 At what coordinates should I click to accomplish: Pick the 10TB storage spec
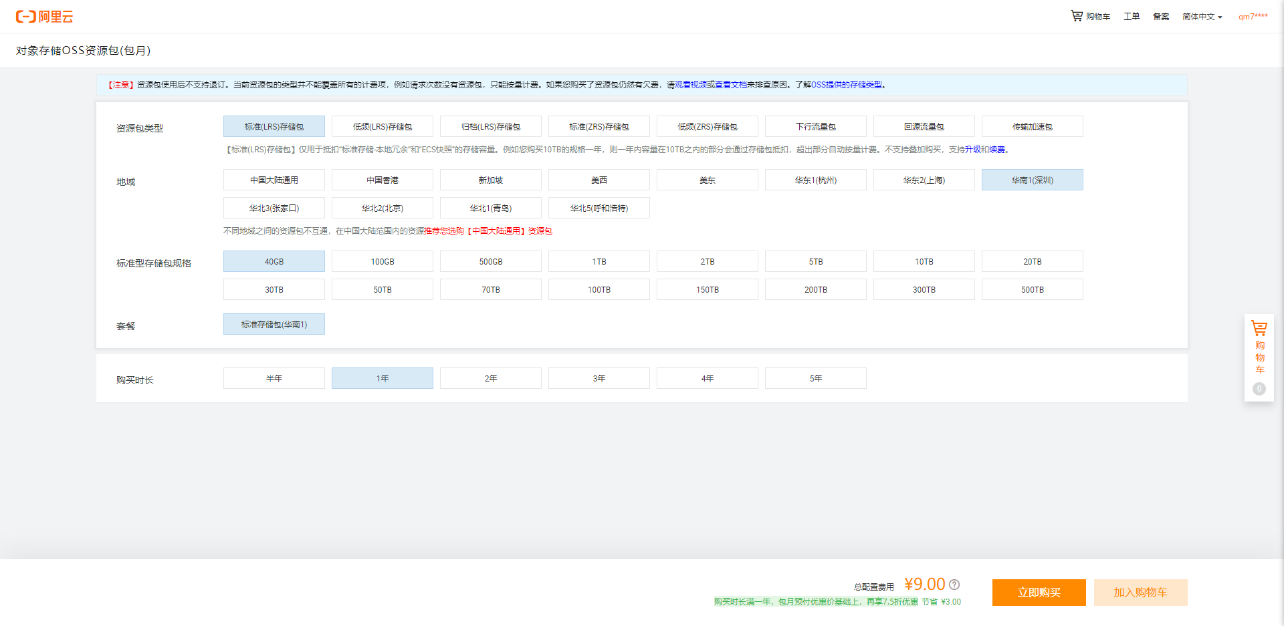click(924, 261)
